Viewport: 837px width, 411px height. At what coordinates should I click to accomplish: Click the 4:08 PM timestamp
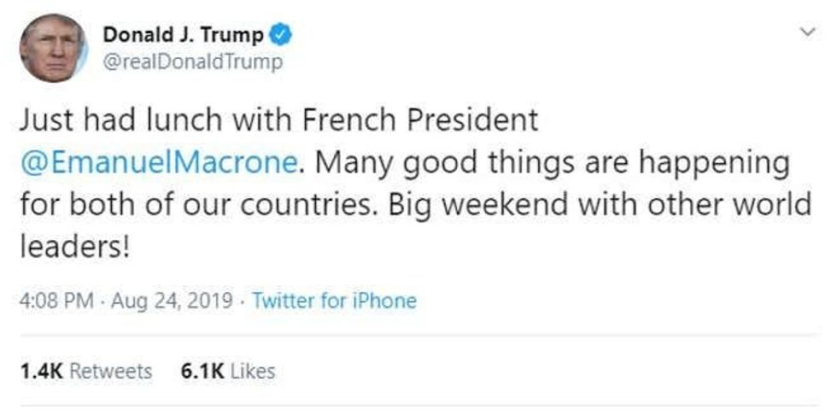(x=56, y=302)
